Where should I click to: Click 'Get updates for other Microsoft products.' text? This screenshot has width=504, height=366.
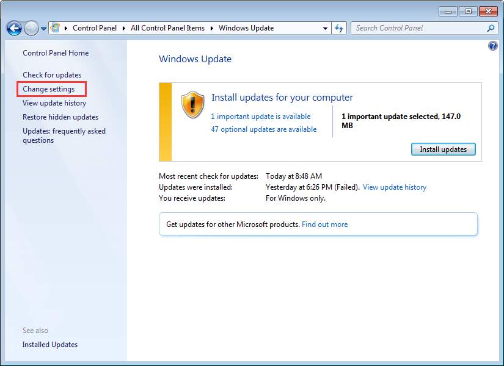point(233,224)
